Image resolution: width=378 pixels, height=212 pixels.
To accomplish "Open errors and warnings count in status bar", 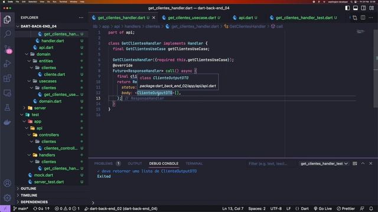I will [67, 208].
